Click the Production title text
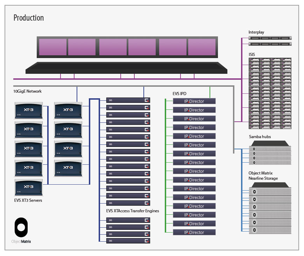Viewport: 304px width, 256px height. click(x=29, y=17)
